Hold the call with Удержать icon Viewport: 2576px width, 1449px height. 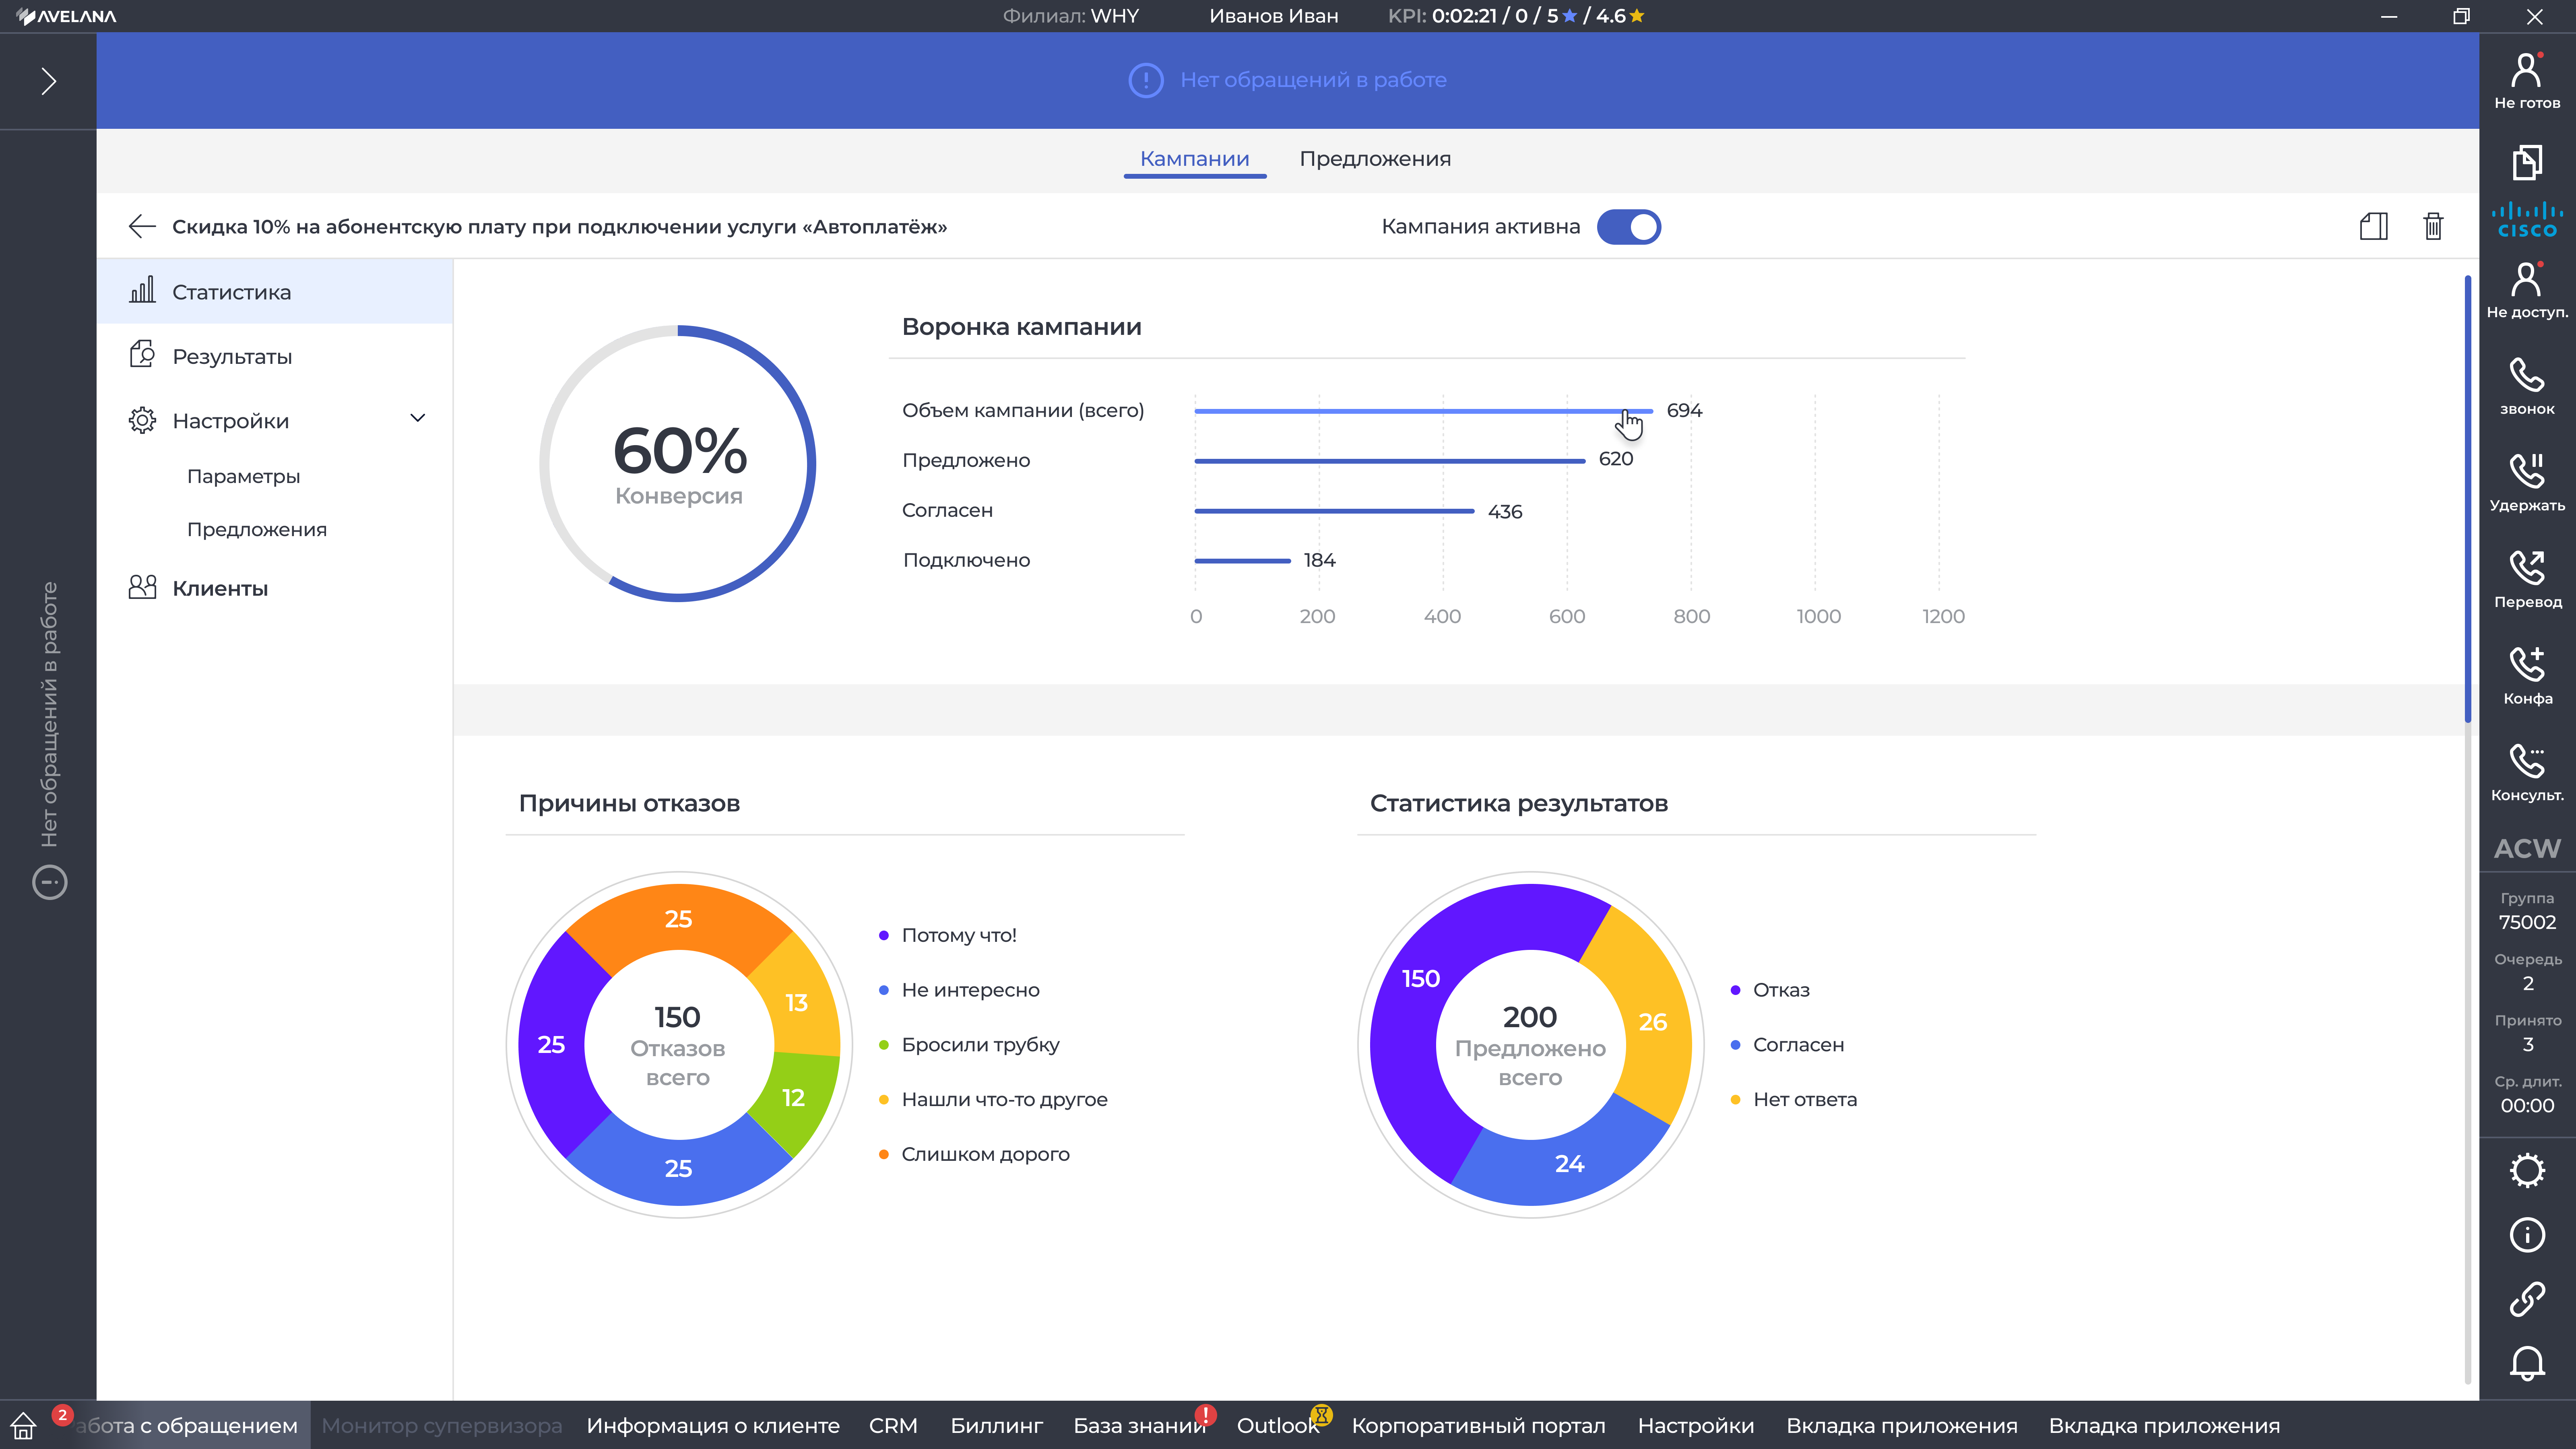[x=2526, y=482]
